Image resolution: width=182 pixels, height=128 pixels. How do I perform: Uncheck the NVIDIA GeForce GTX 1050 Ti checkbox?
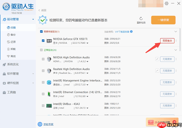coord(43,41)
